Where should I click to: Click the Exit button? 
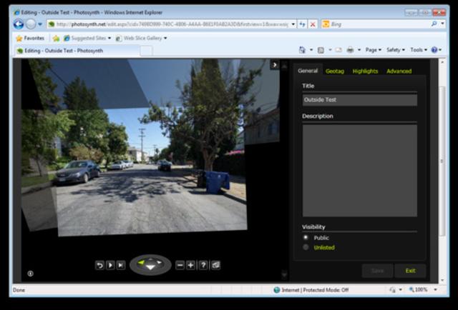[x=410, y=271]
